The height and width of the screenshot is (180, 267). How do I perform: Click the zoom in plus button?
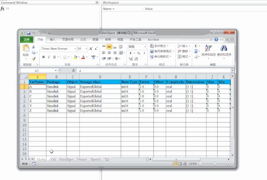228,164
